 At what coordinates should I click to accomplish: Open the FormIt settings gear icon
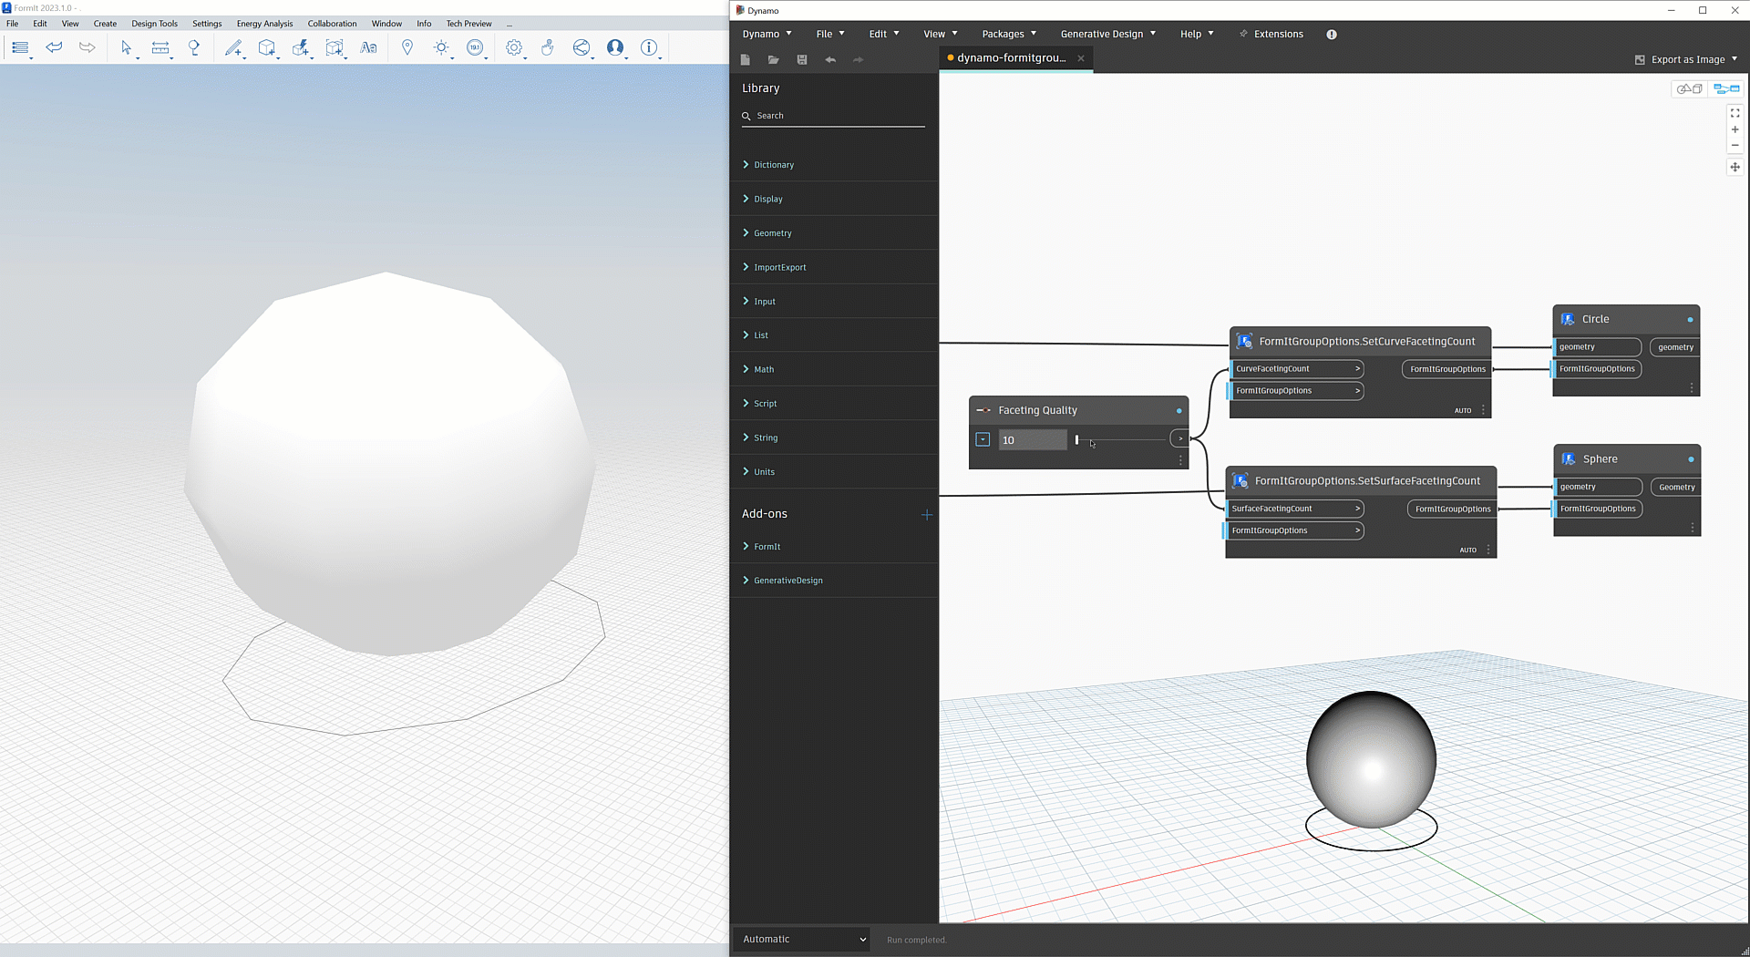[514, 47]
